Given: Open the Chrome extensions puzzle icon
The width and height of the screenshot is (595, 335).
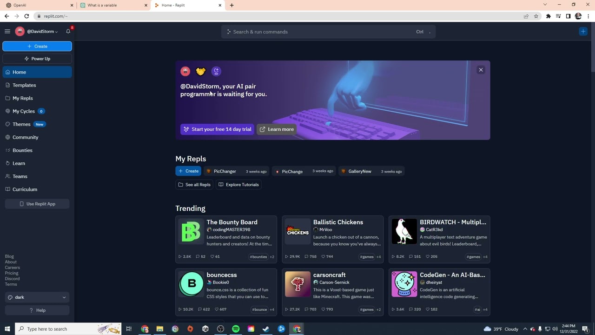Looking at the screenshot, I should 549,16.
